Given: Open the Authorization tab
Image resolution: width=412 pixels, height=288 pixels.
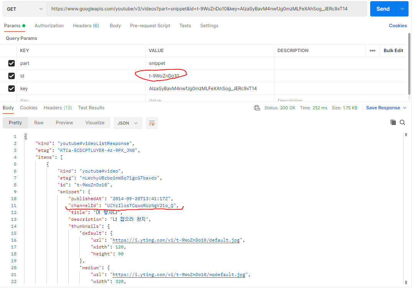Looking at the screenshot, I should (49, 25).
